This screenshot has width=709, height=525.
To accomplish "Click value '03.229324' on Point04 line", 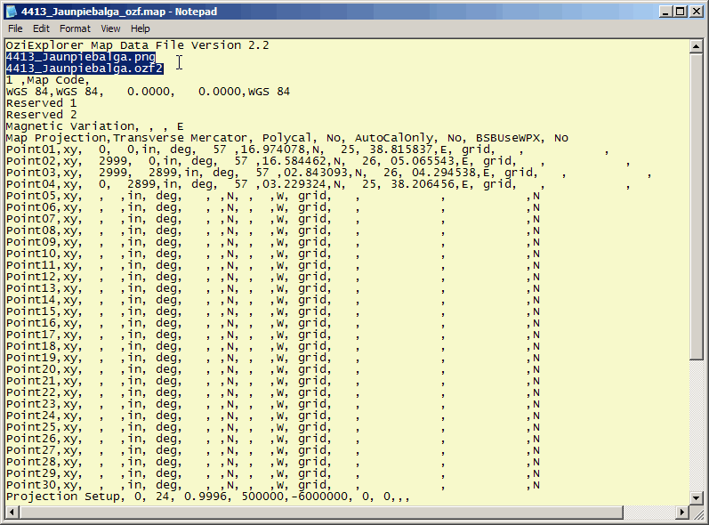I will tap(294, 184).
